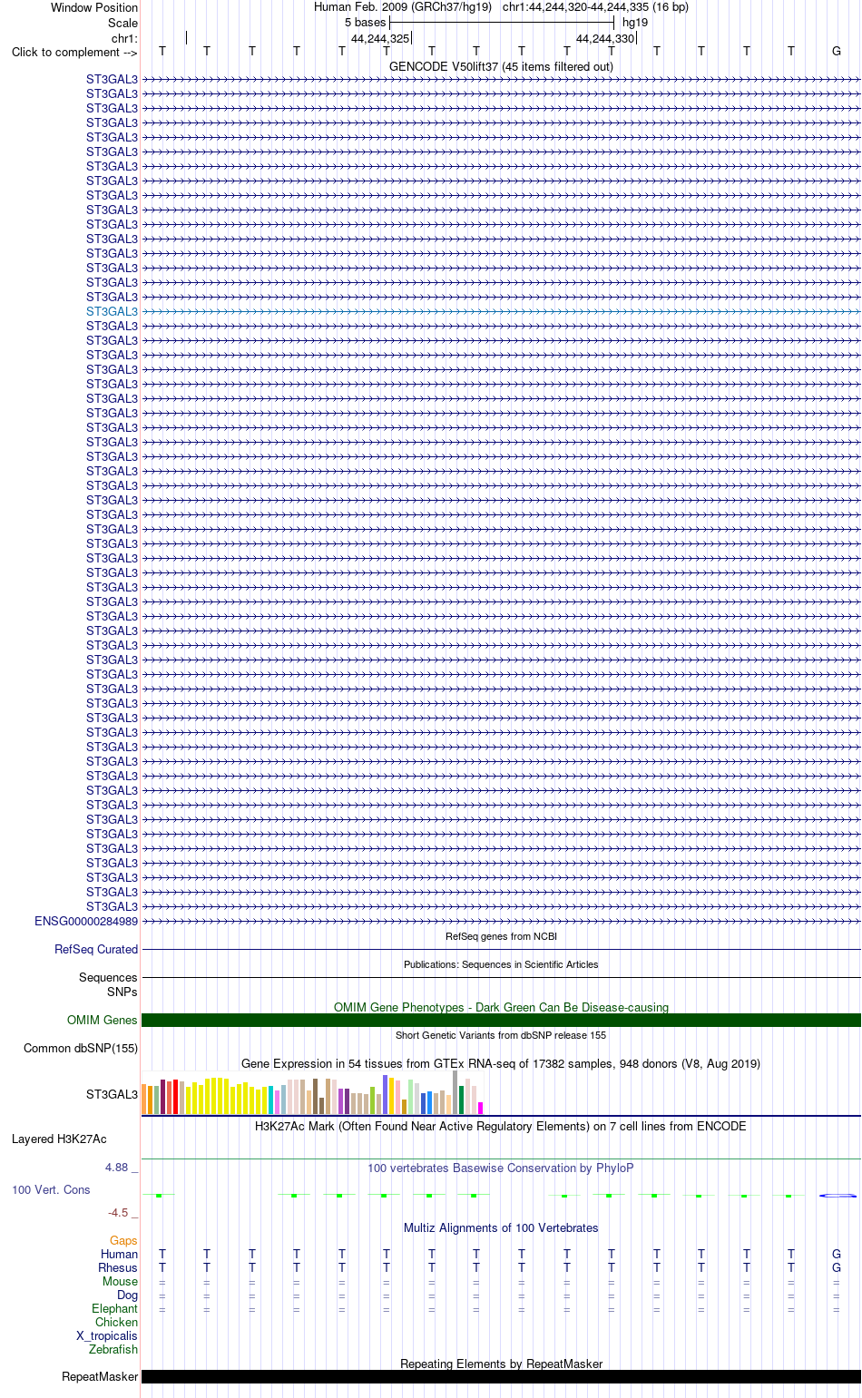
Task: Select the Dog species row label
Action: (x=127, y=1295)
